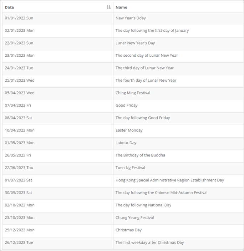This screenshot has height=251, width=244.
Task: Click The day following National Day entry
Action: (143, 205)
